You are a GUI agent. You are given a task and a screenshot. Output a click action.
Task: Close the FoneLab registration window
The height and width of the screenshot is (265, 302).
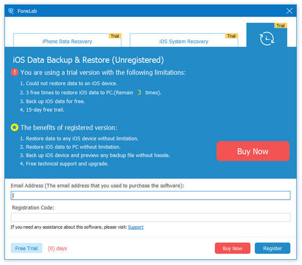coord(289,11)
